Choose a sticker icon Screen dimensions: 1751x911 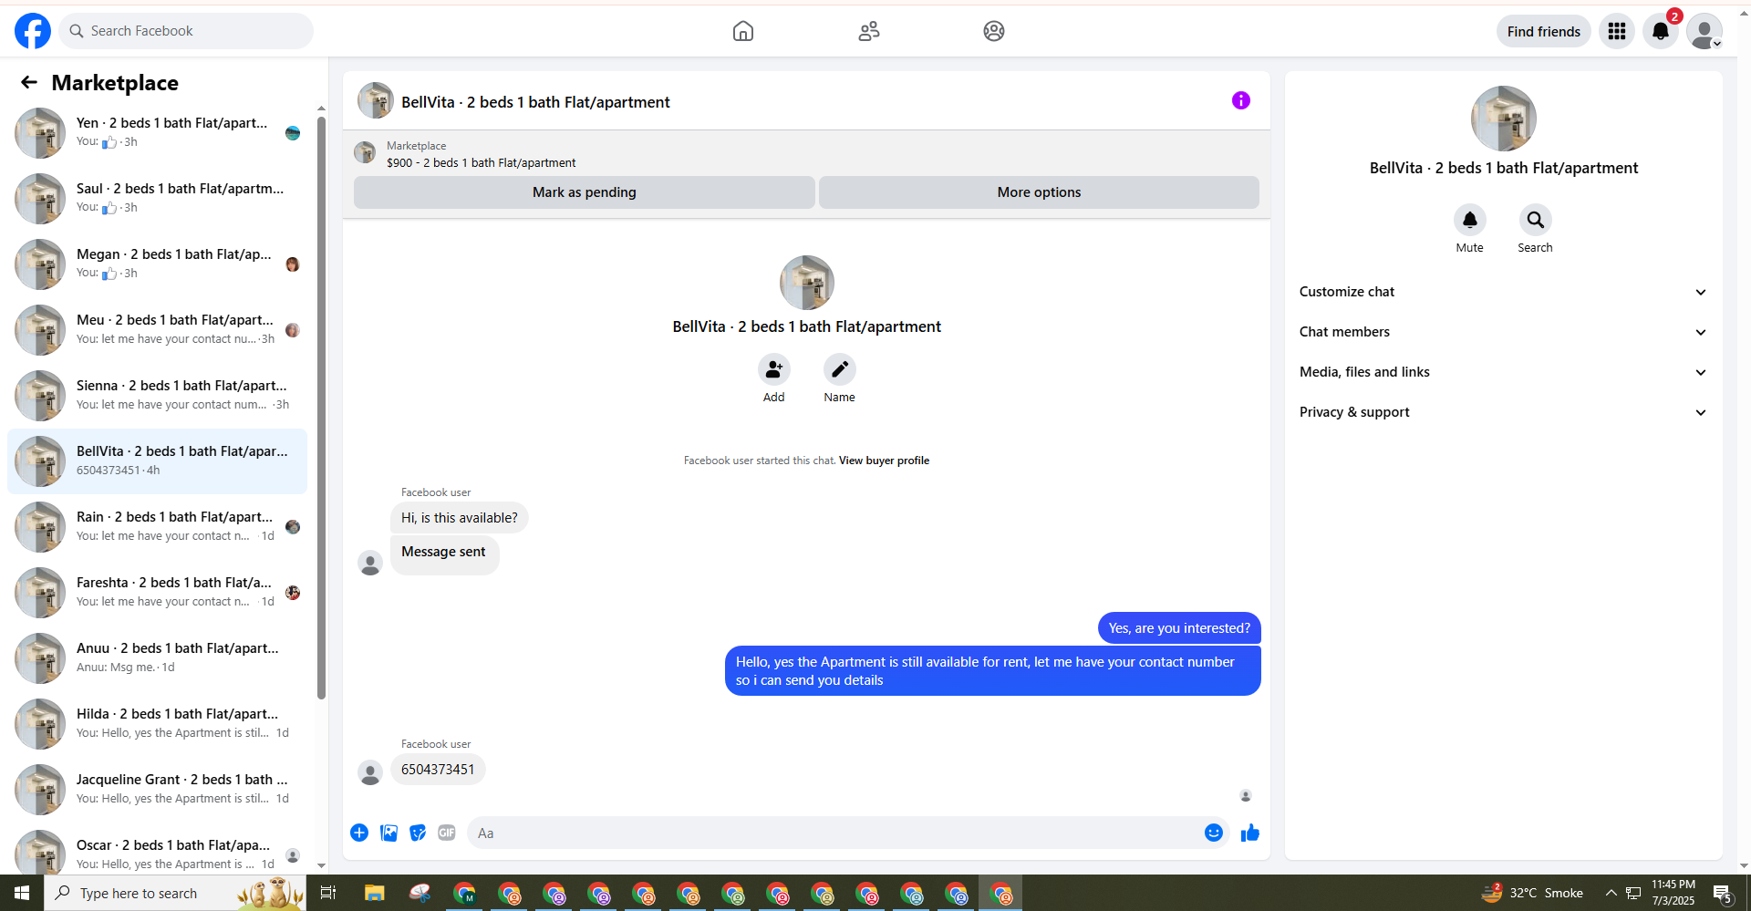coord(418,833)
